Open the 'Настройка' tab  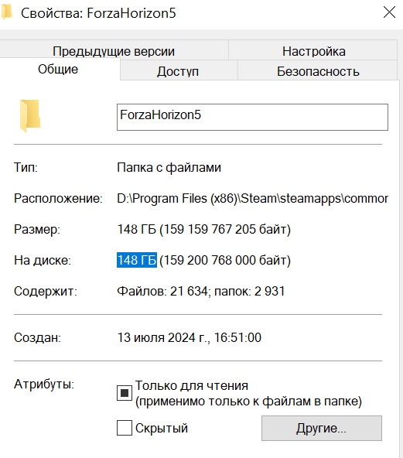pos(313,50)
